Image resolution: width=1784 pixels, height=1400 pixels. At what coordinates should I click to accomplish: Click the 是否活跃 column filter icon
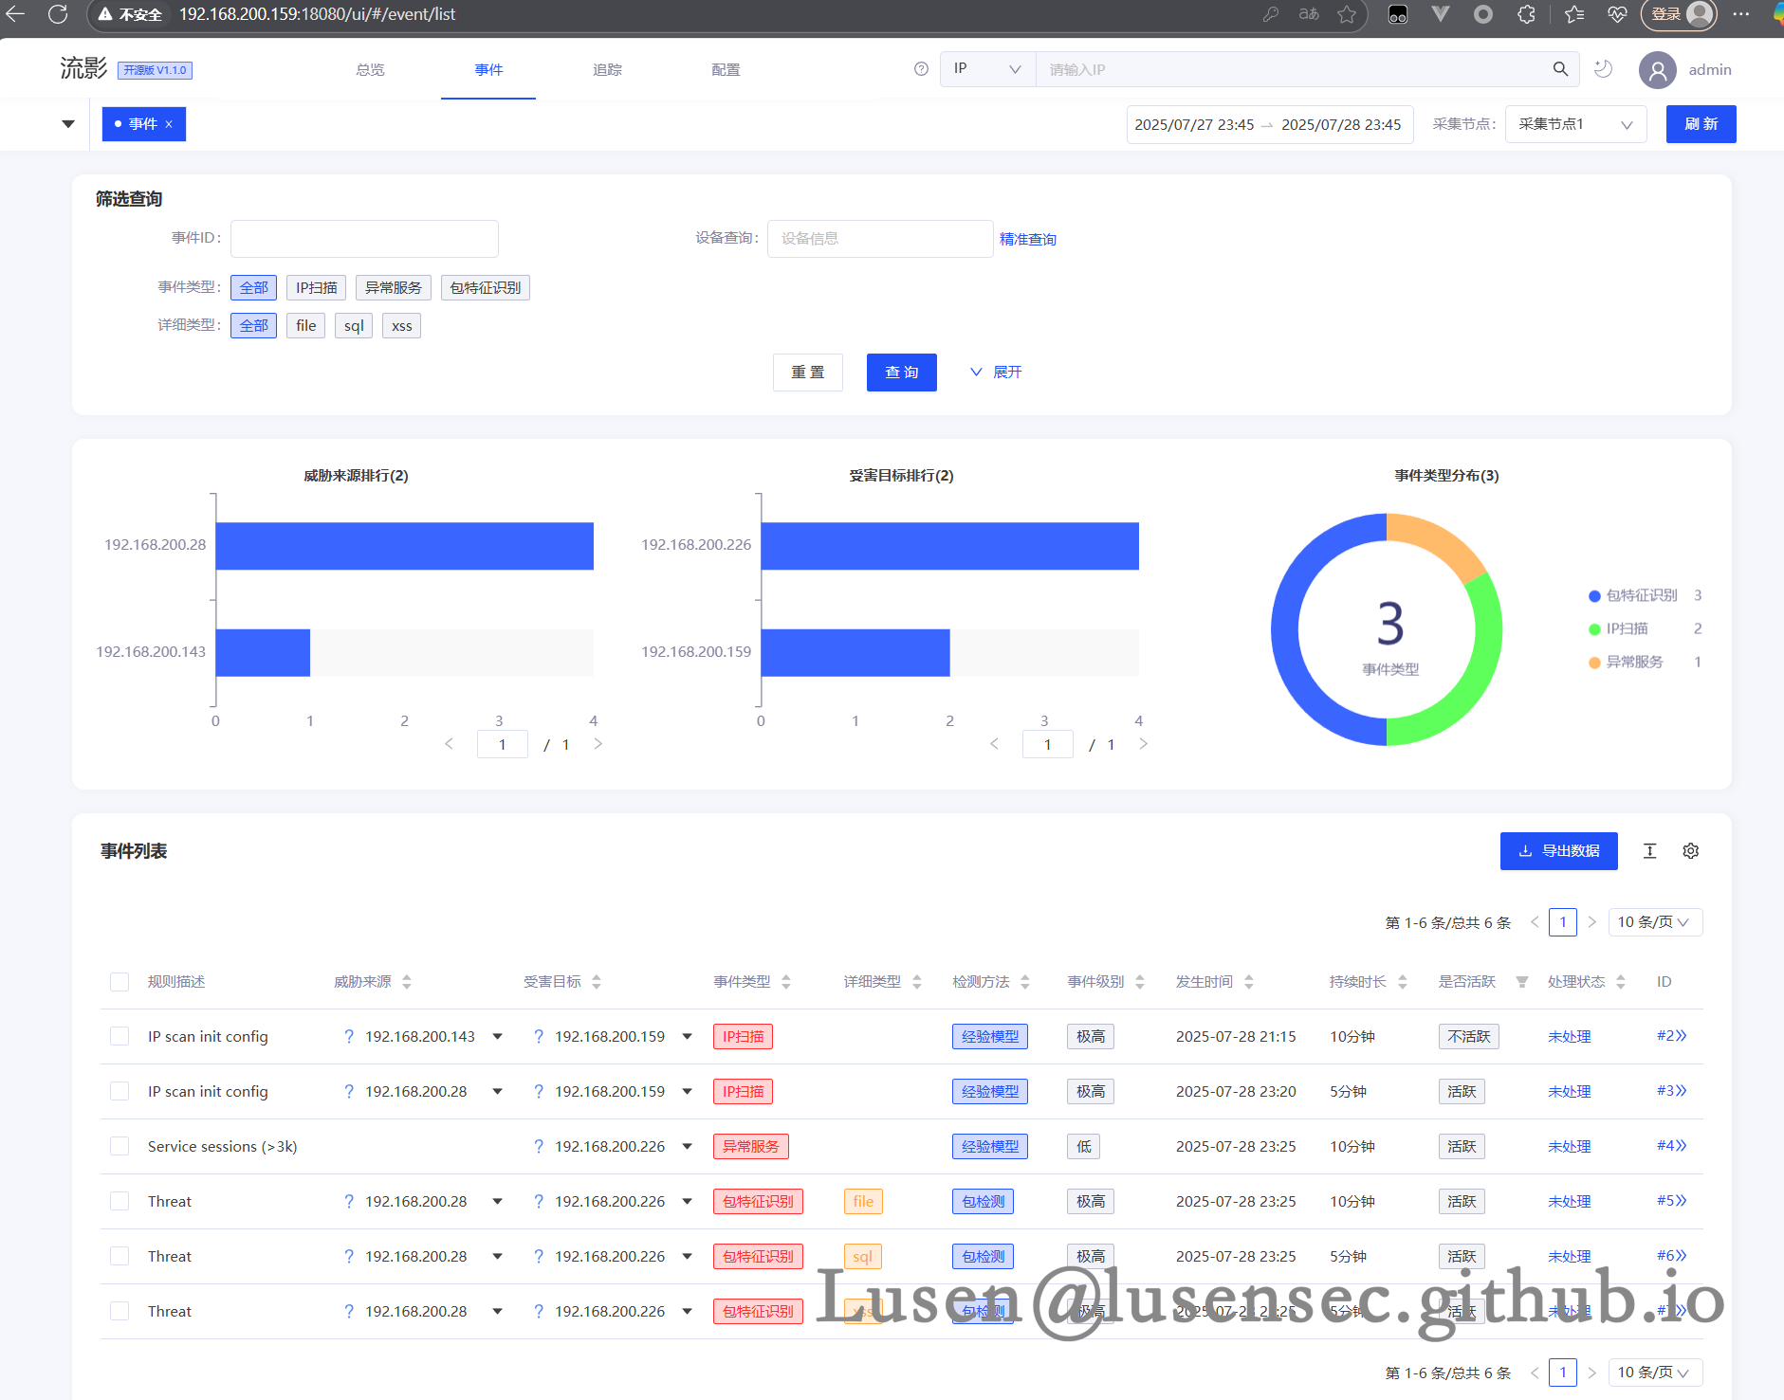1521,982
